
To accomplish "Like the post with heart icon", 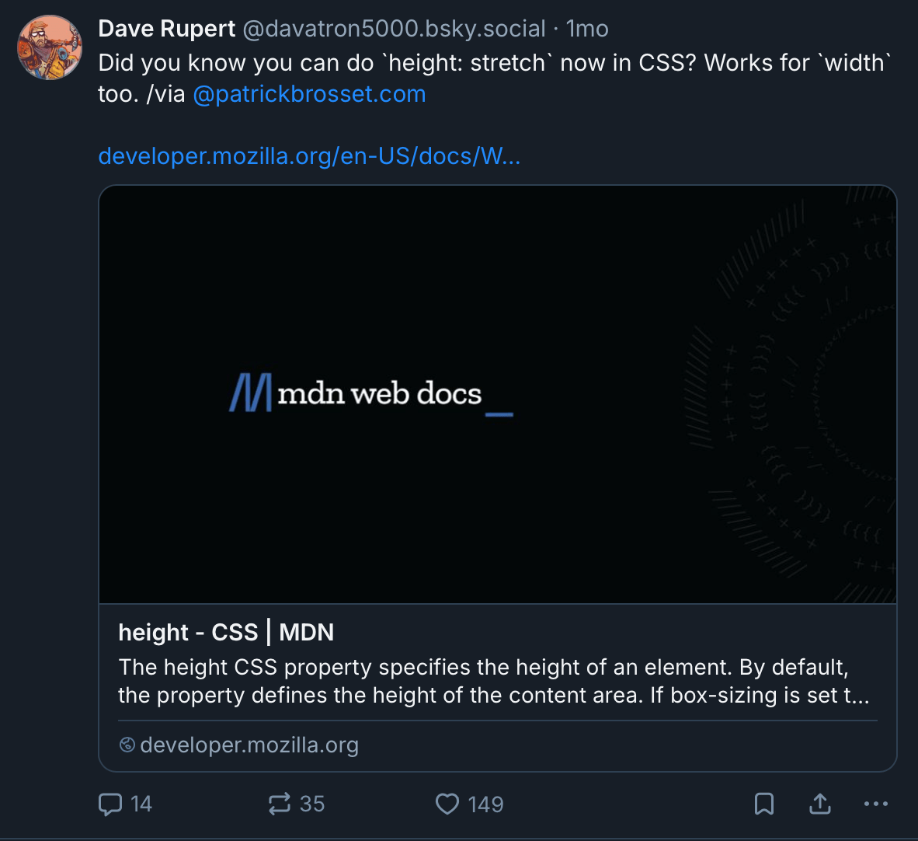I will (447, 804).
